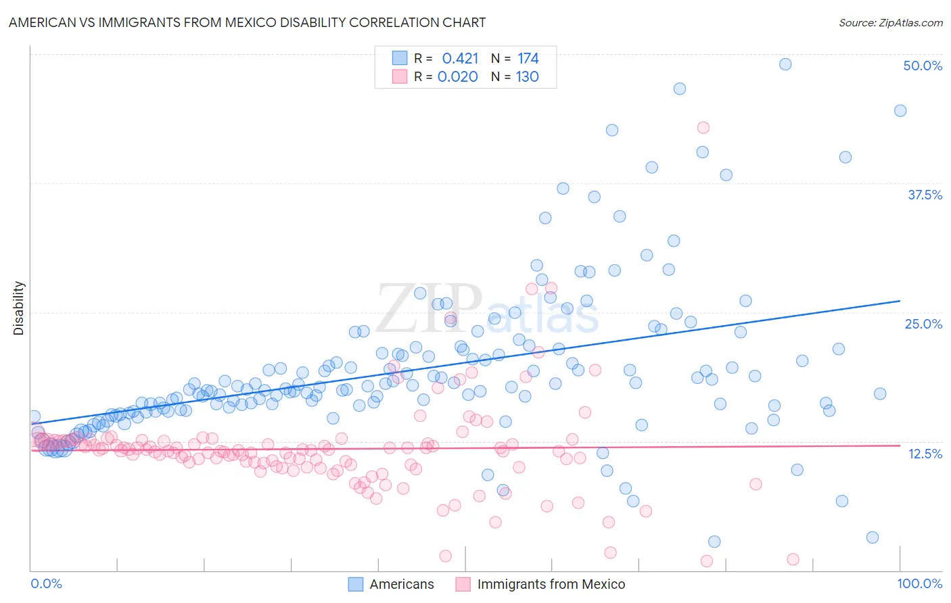Select the Immigrants from Mexico legend label

(551, 584)
